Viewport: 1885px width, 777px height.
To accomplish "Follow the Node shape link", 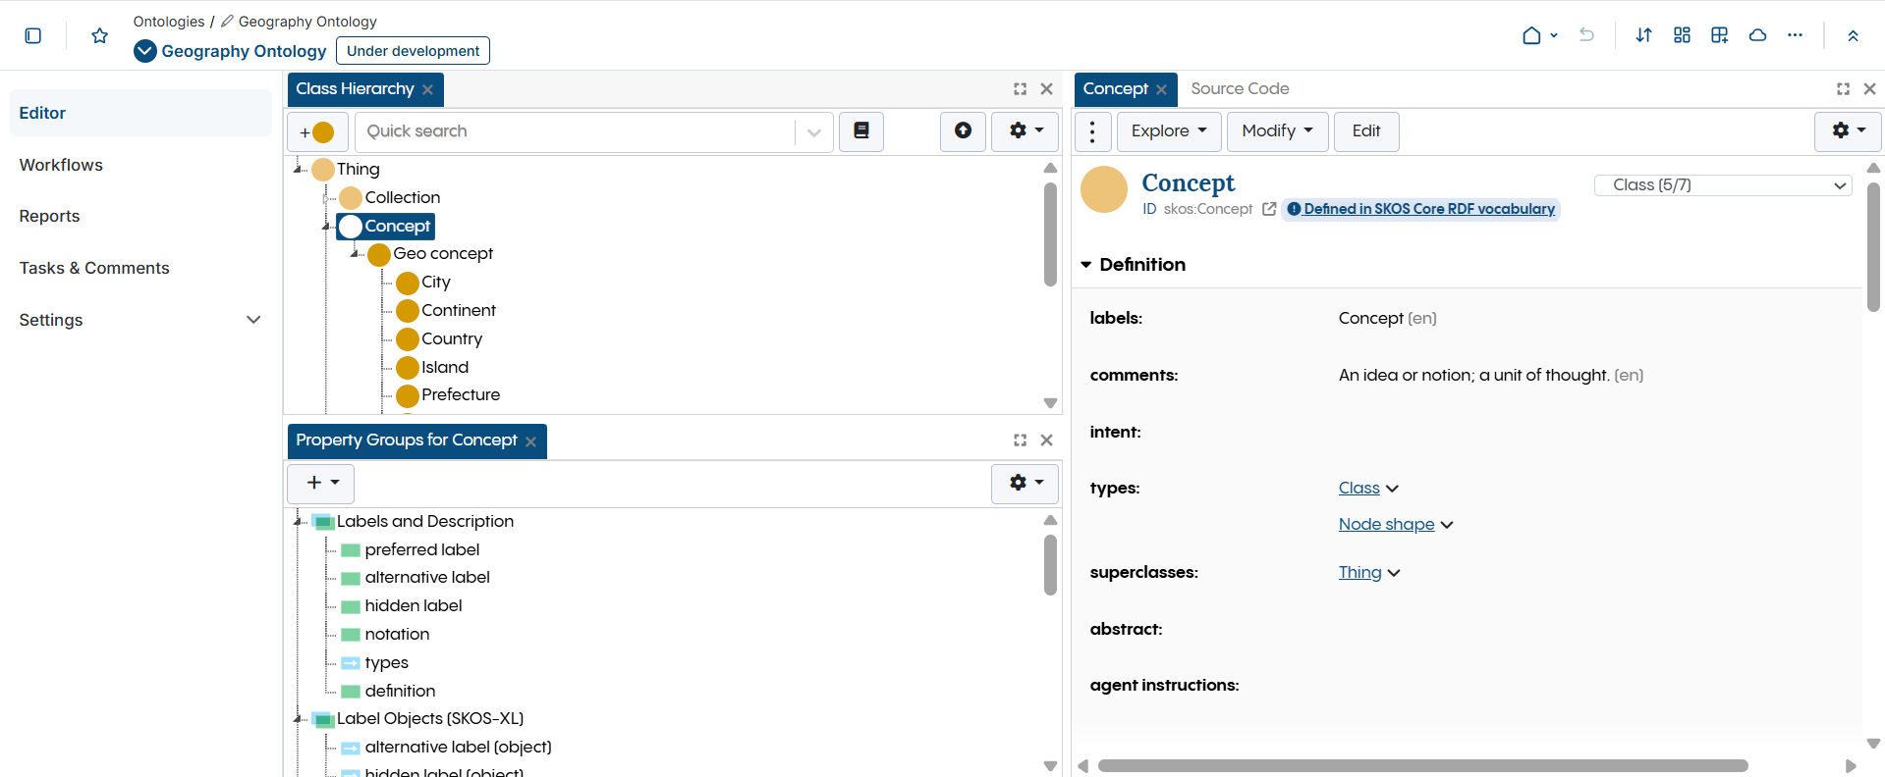I will pyautogui.click(x=1386, y=525).
